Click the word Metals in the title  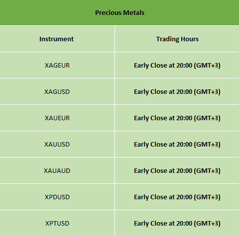134,12
